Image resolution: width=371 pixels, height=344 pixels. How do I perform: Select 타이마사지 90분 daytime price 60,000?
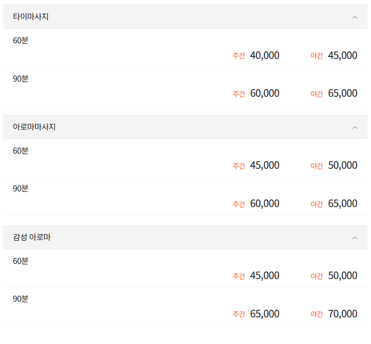pos(264,93)
